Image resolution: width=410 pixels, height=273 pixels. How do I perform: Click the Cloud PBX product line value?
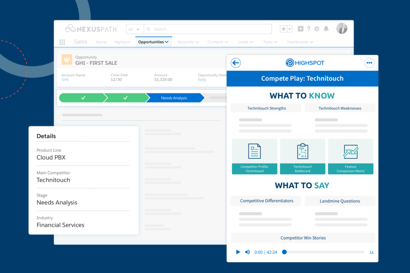click(51, 157)
